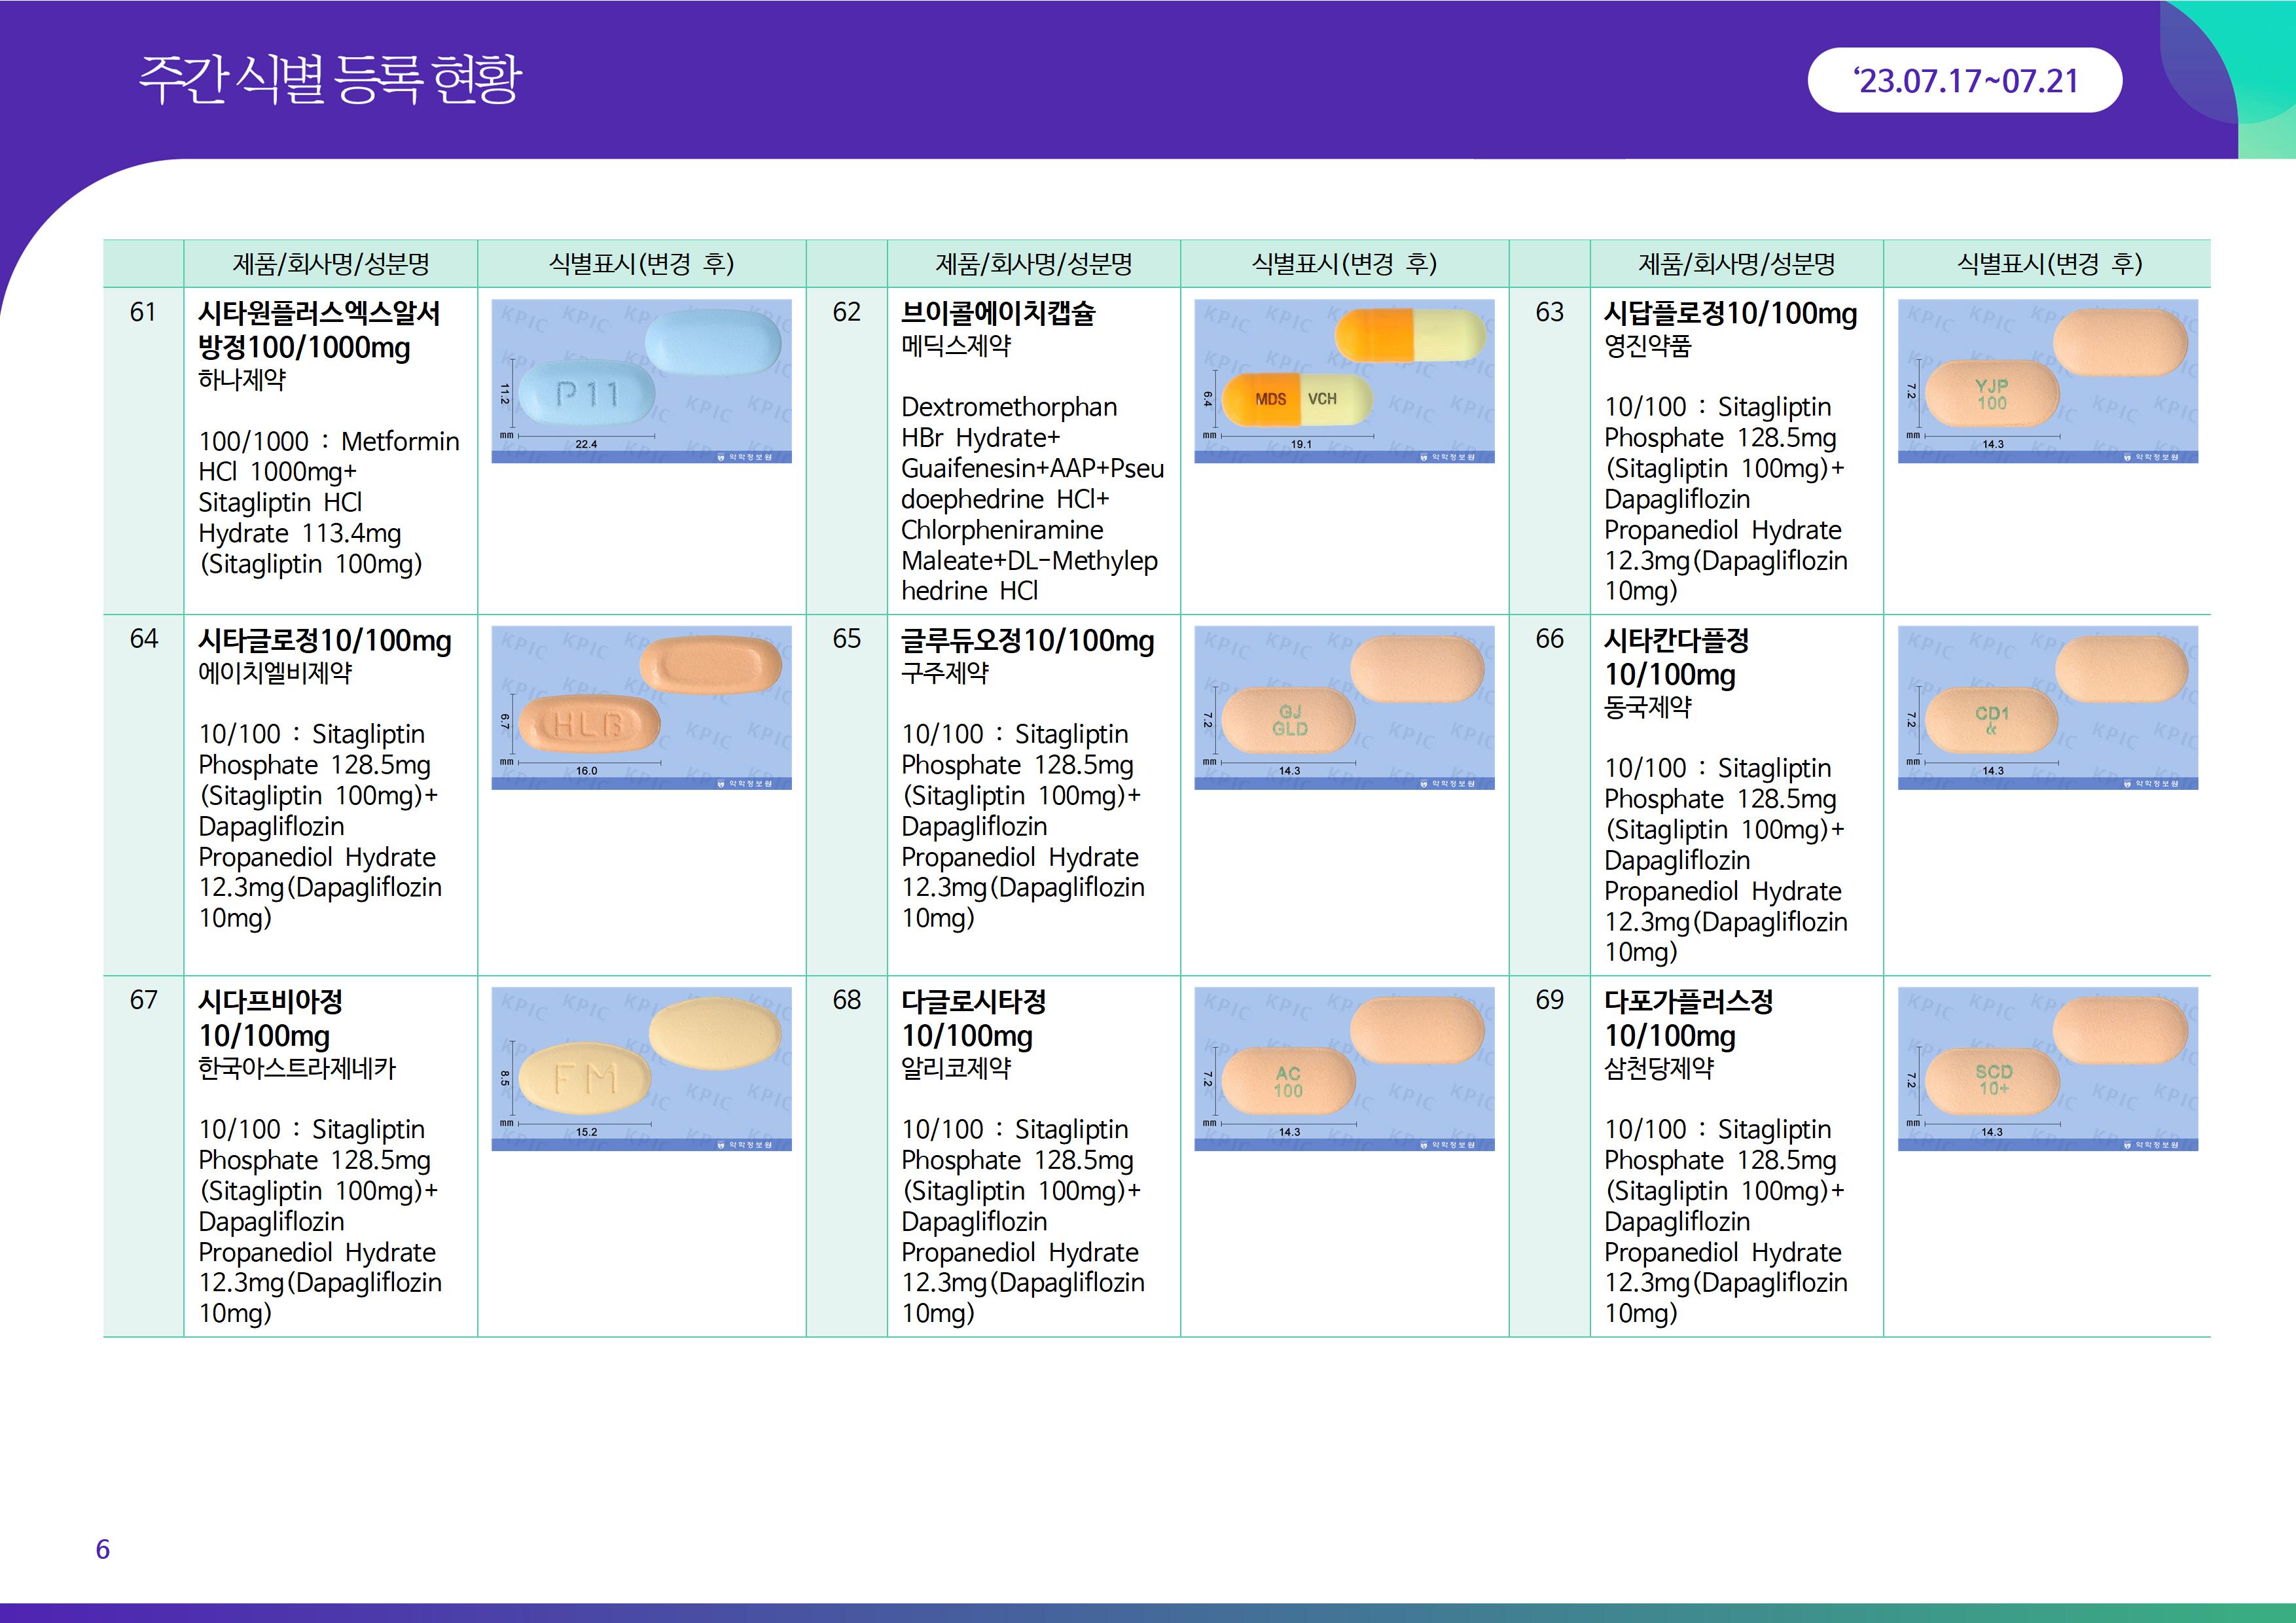2296x1623 pixels.
Task: Select product name 글루듀오정10/100mg
Action: pyautogui.click(x=1027, y=640)
